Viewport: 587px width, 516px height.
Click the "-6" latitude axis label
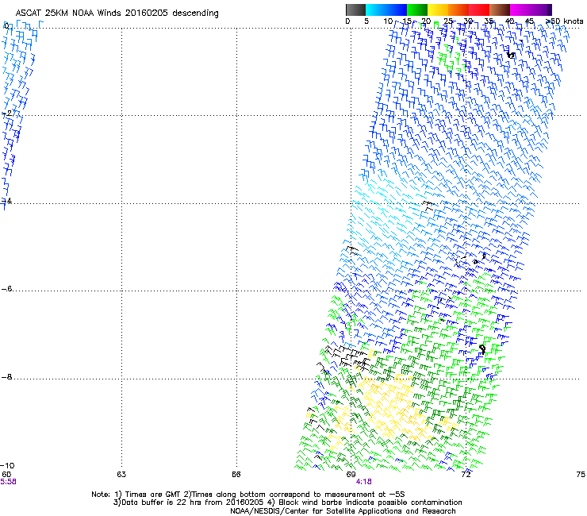pos(6,289)
